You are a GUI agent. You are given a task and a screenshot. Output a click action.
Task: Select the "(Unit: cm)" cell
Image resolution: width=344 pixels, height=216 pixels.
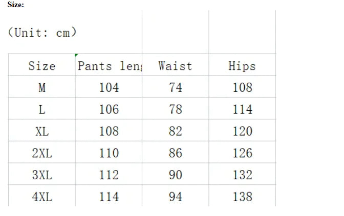pyautogui.click(x=42, y=33)
